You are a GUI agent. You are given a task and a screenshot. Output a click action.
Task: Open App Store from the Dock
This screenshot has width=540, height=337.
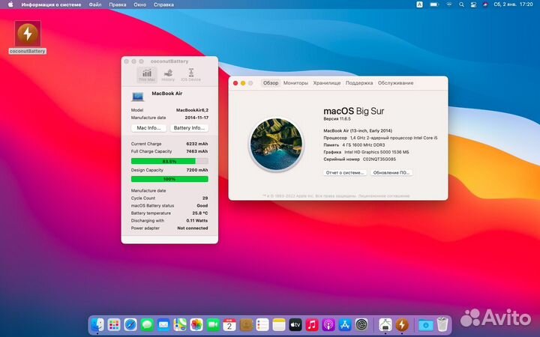pos(345,324)
